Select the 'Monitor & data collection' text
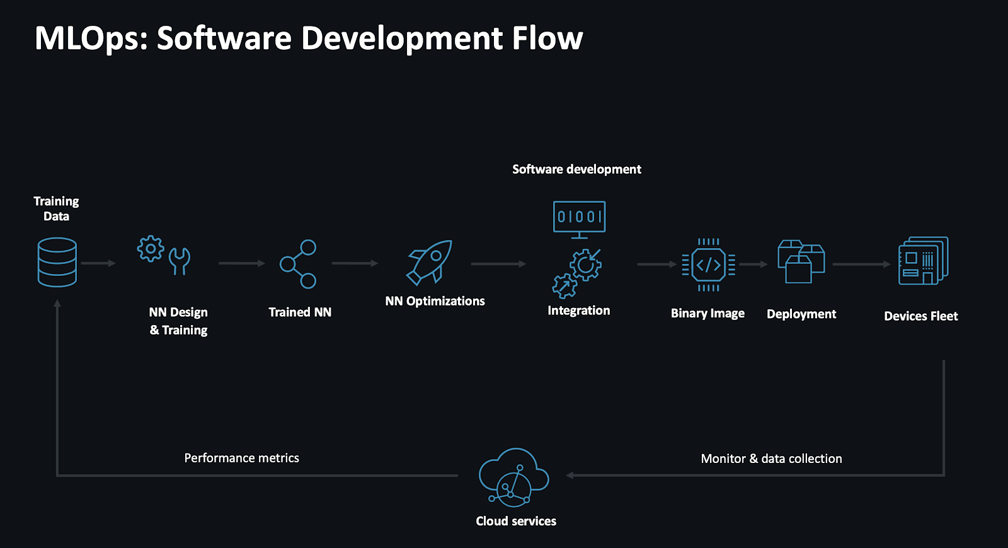Screen dimensions: 1008x548 [x=771, y=459]
